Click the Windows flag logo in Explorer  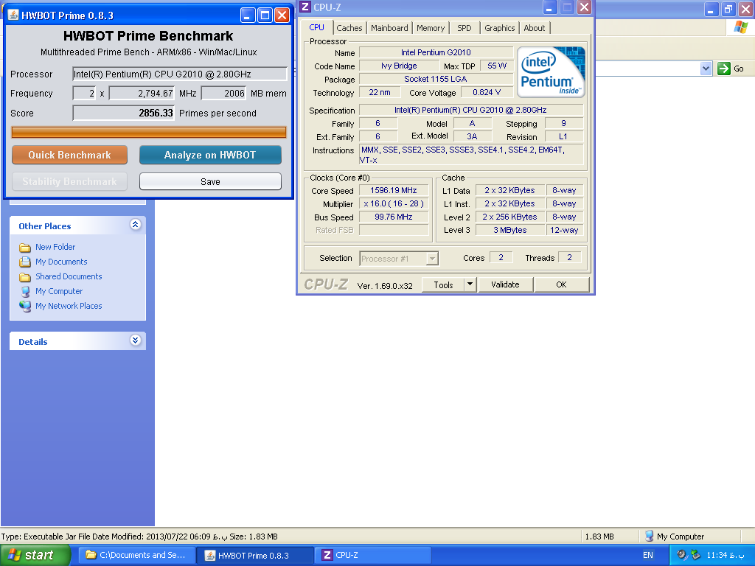(740, 27)
